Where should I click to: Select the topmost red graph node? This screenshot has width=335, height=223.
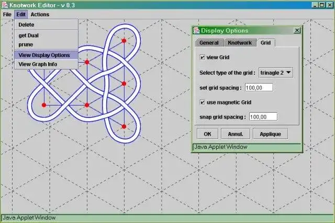tap(124, 41)
